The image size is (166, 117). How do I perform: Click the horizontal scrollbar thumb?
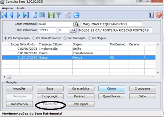point(9,77)
